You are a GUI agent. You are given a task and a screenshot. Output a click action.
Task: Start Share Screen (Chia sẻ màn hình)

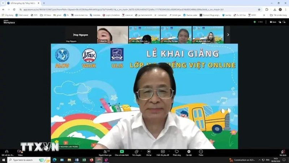click(122, 153)
